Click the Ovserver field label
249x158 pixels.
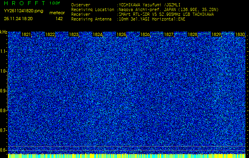[x=81, y=5]
